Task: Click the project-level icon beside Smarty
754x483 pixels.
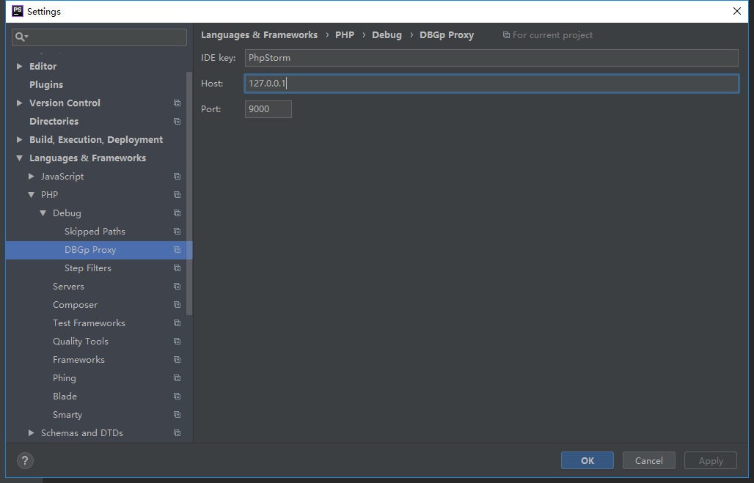Action: pos(177,415)
